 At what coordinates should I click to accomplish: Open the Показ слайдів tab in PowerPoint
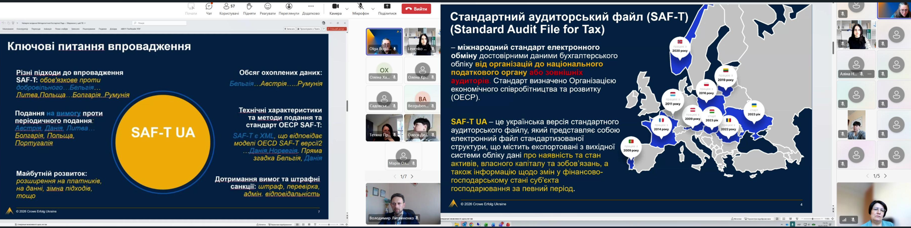pos(61,29)
